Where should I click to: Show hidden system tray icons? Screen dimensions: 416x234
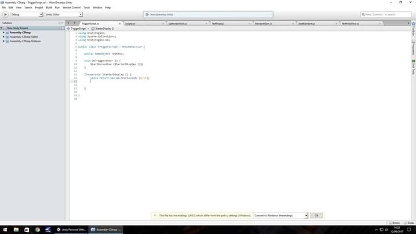[x=376, y=229]
